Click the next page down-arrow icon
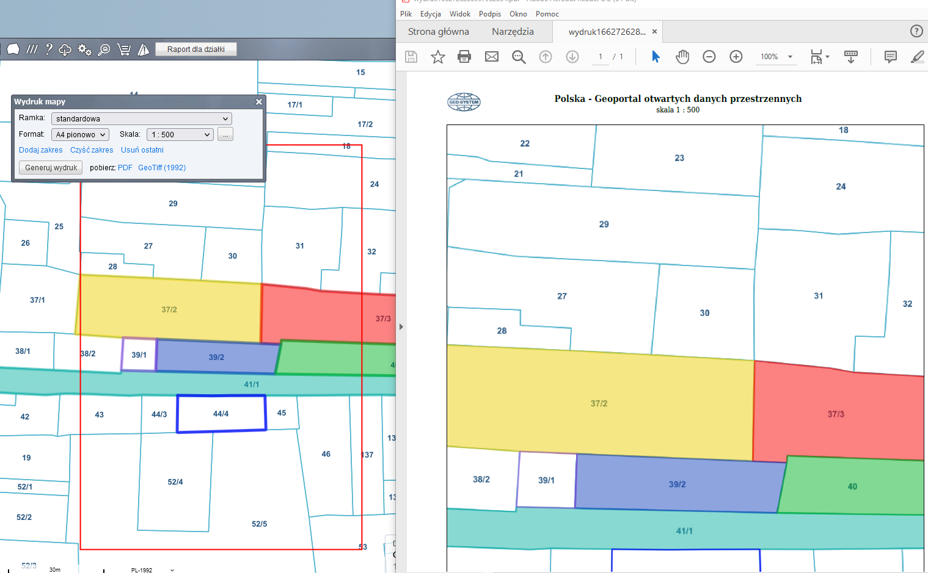This screenshot has height=573, width=928. [x=572, y=57]
